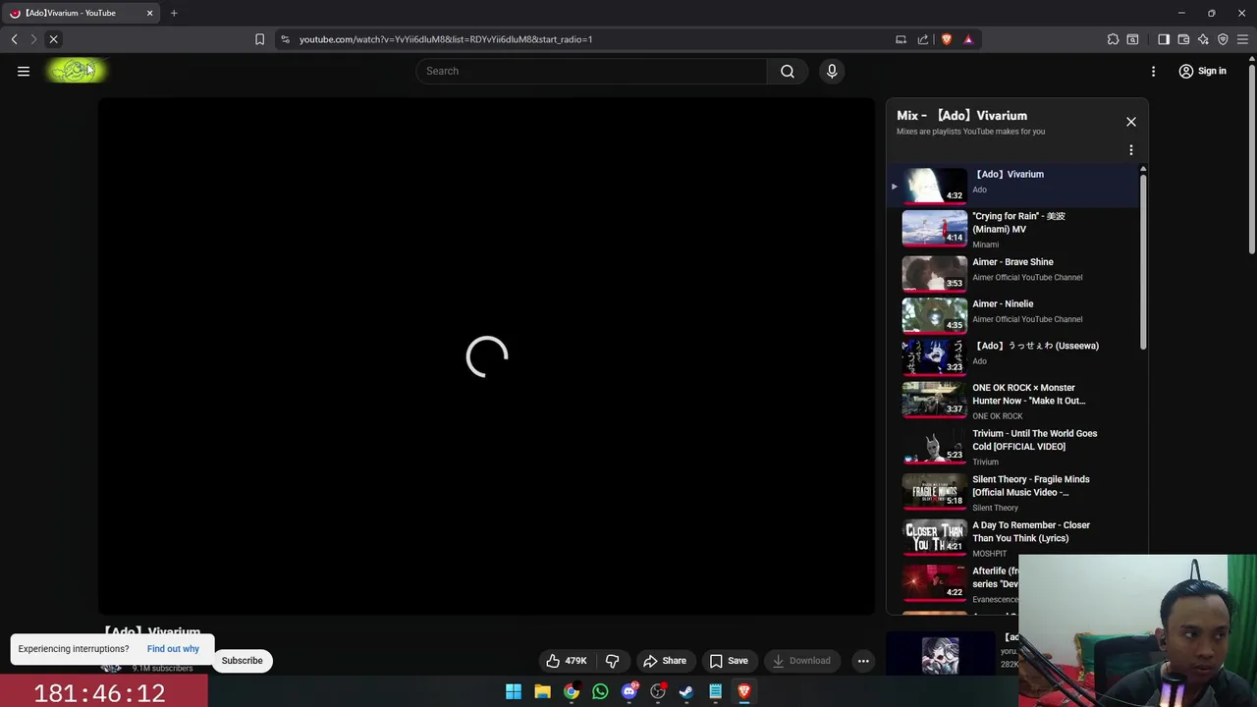Image resolution: width=1257 pixels, height=707 pixels.
Task: Select Silent Theory - Fragile Minds entry
Action: click(1013, 493)
